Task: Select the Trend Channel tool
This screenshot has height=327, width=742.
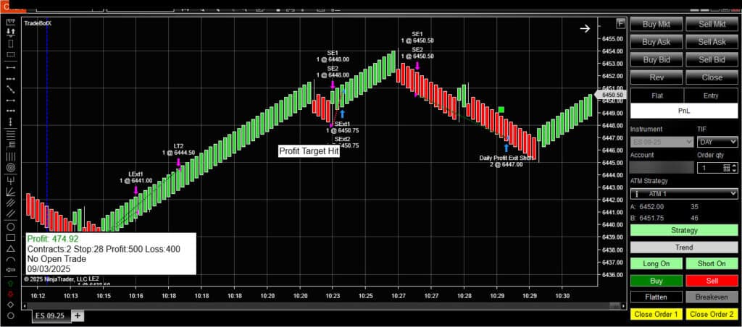Action: [x=10, y=213]
